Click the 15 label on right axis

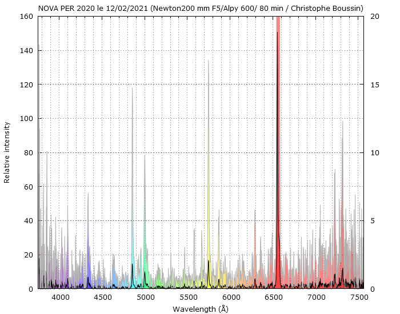pyautogui.click(x=374, y=84)
